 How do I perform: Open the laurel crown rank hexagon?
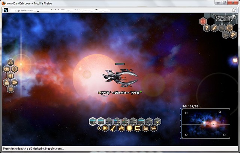[7, 69]
